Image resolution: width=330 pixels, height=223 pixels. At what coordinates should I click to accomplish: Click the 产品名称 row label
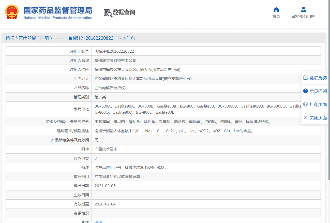81,88
